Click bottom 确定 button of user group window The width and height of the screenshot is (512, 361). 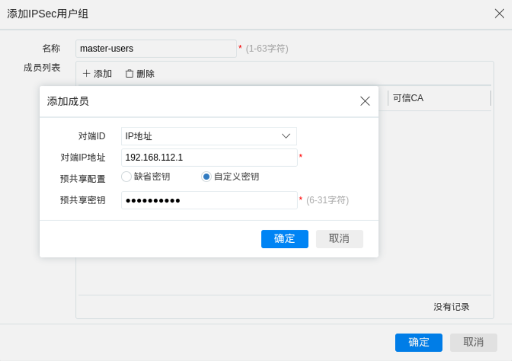[x=418, y=342]
